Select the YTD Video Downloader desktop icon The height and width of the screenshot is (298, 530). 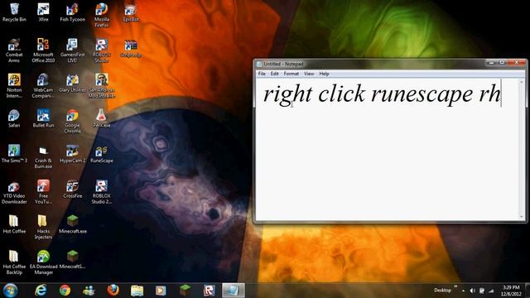pyautogui.click(x=14, y=191)
